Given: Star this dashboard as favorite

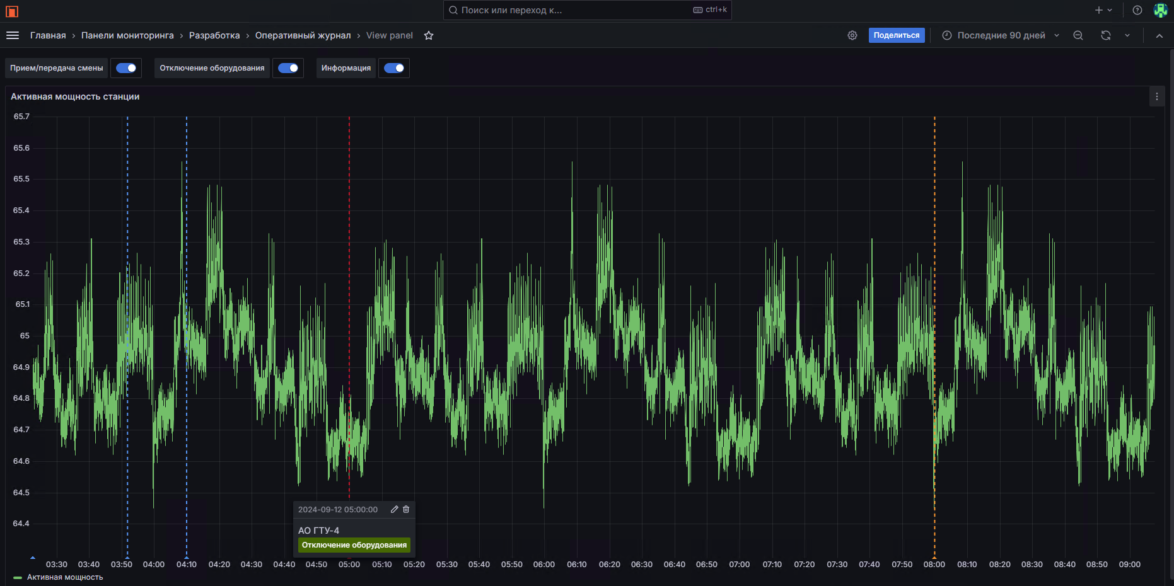Looking at the screenshot, I should pyautogui.click(x=429, y=35).
